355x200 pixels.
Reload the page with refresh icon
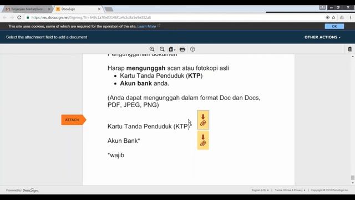pos(19,17)
